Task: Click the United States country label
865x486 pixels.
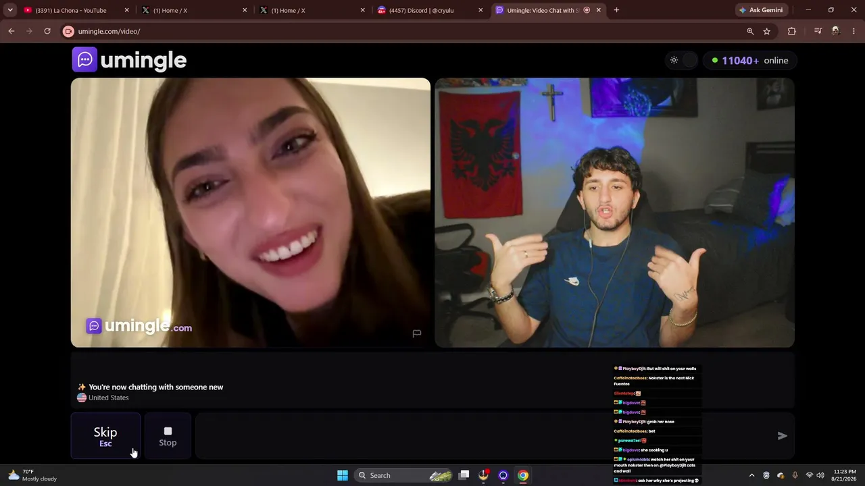Action: coord(108,398)
